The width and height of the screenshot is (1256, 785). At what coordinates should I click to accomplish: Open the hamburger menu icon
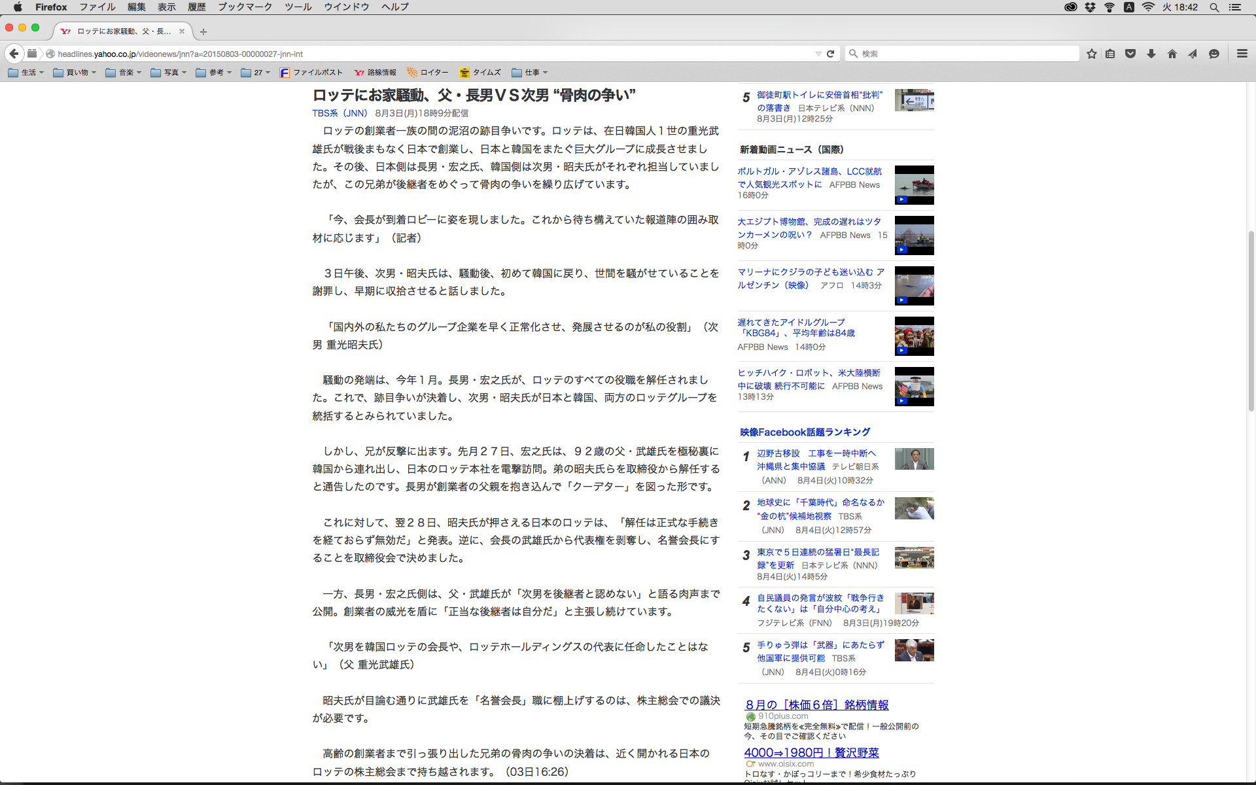pyautogui.click(x=1242, y=54)
